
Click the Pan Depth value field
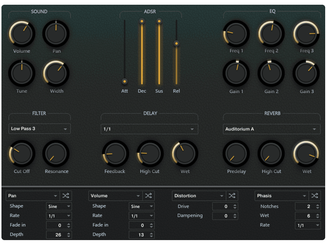click(55, 235)
